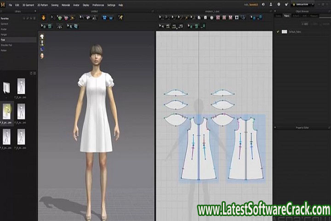Open the Edit menu
This screenshot has height=221, width=331.
(17, 5)
